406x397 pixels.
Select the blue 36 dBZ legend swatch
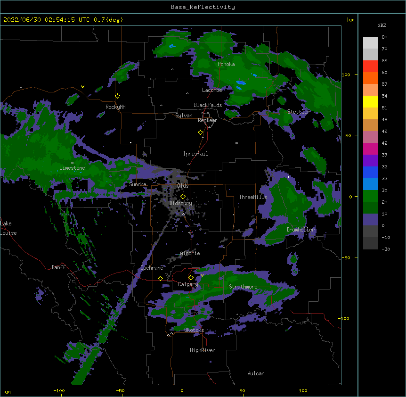pos(370,172)
